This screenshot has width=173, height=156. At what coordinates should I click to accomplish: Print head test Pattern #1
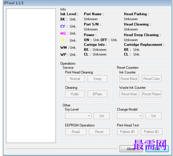[x=127, y=132]
